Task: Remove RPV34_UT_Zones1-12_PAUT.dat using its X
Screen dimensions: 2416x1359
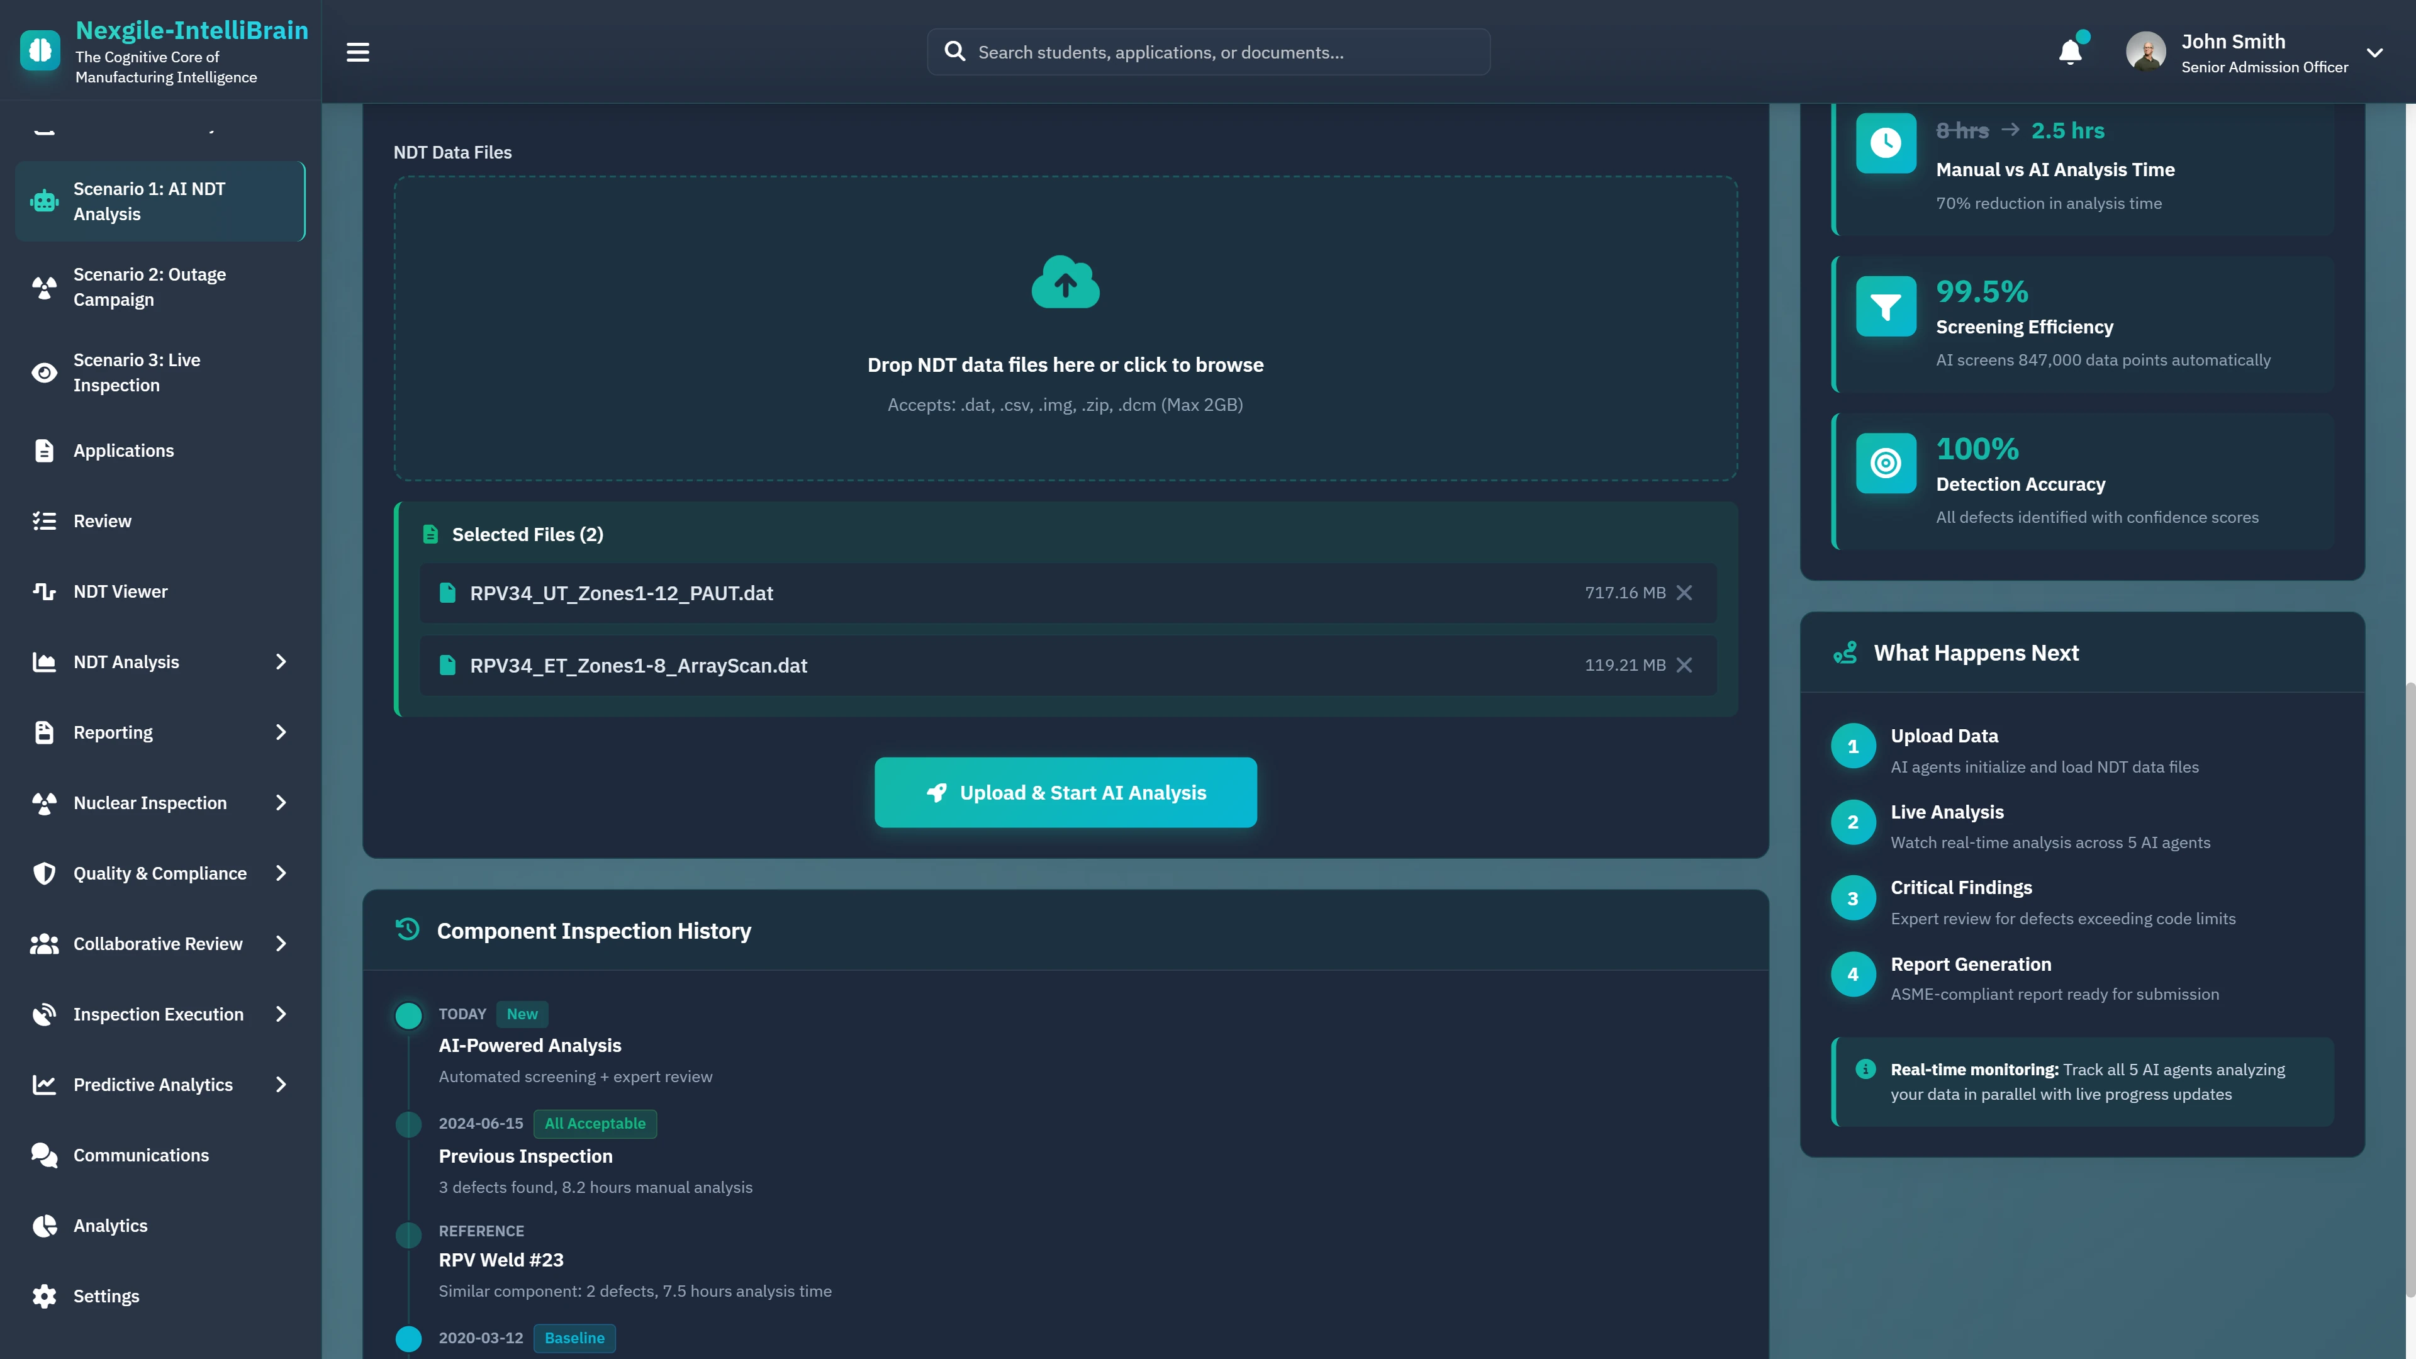Action: pyautogui.click(x=1684, y=593)
